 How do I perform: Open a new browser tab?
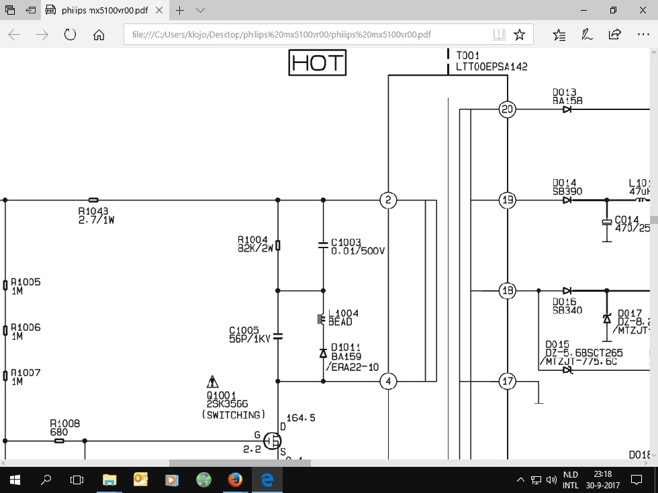(x=180, y=10)
